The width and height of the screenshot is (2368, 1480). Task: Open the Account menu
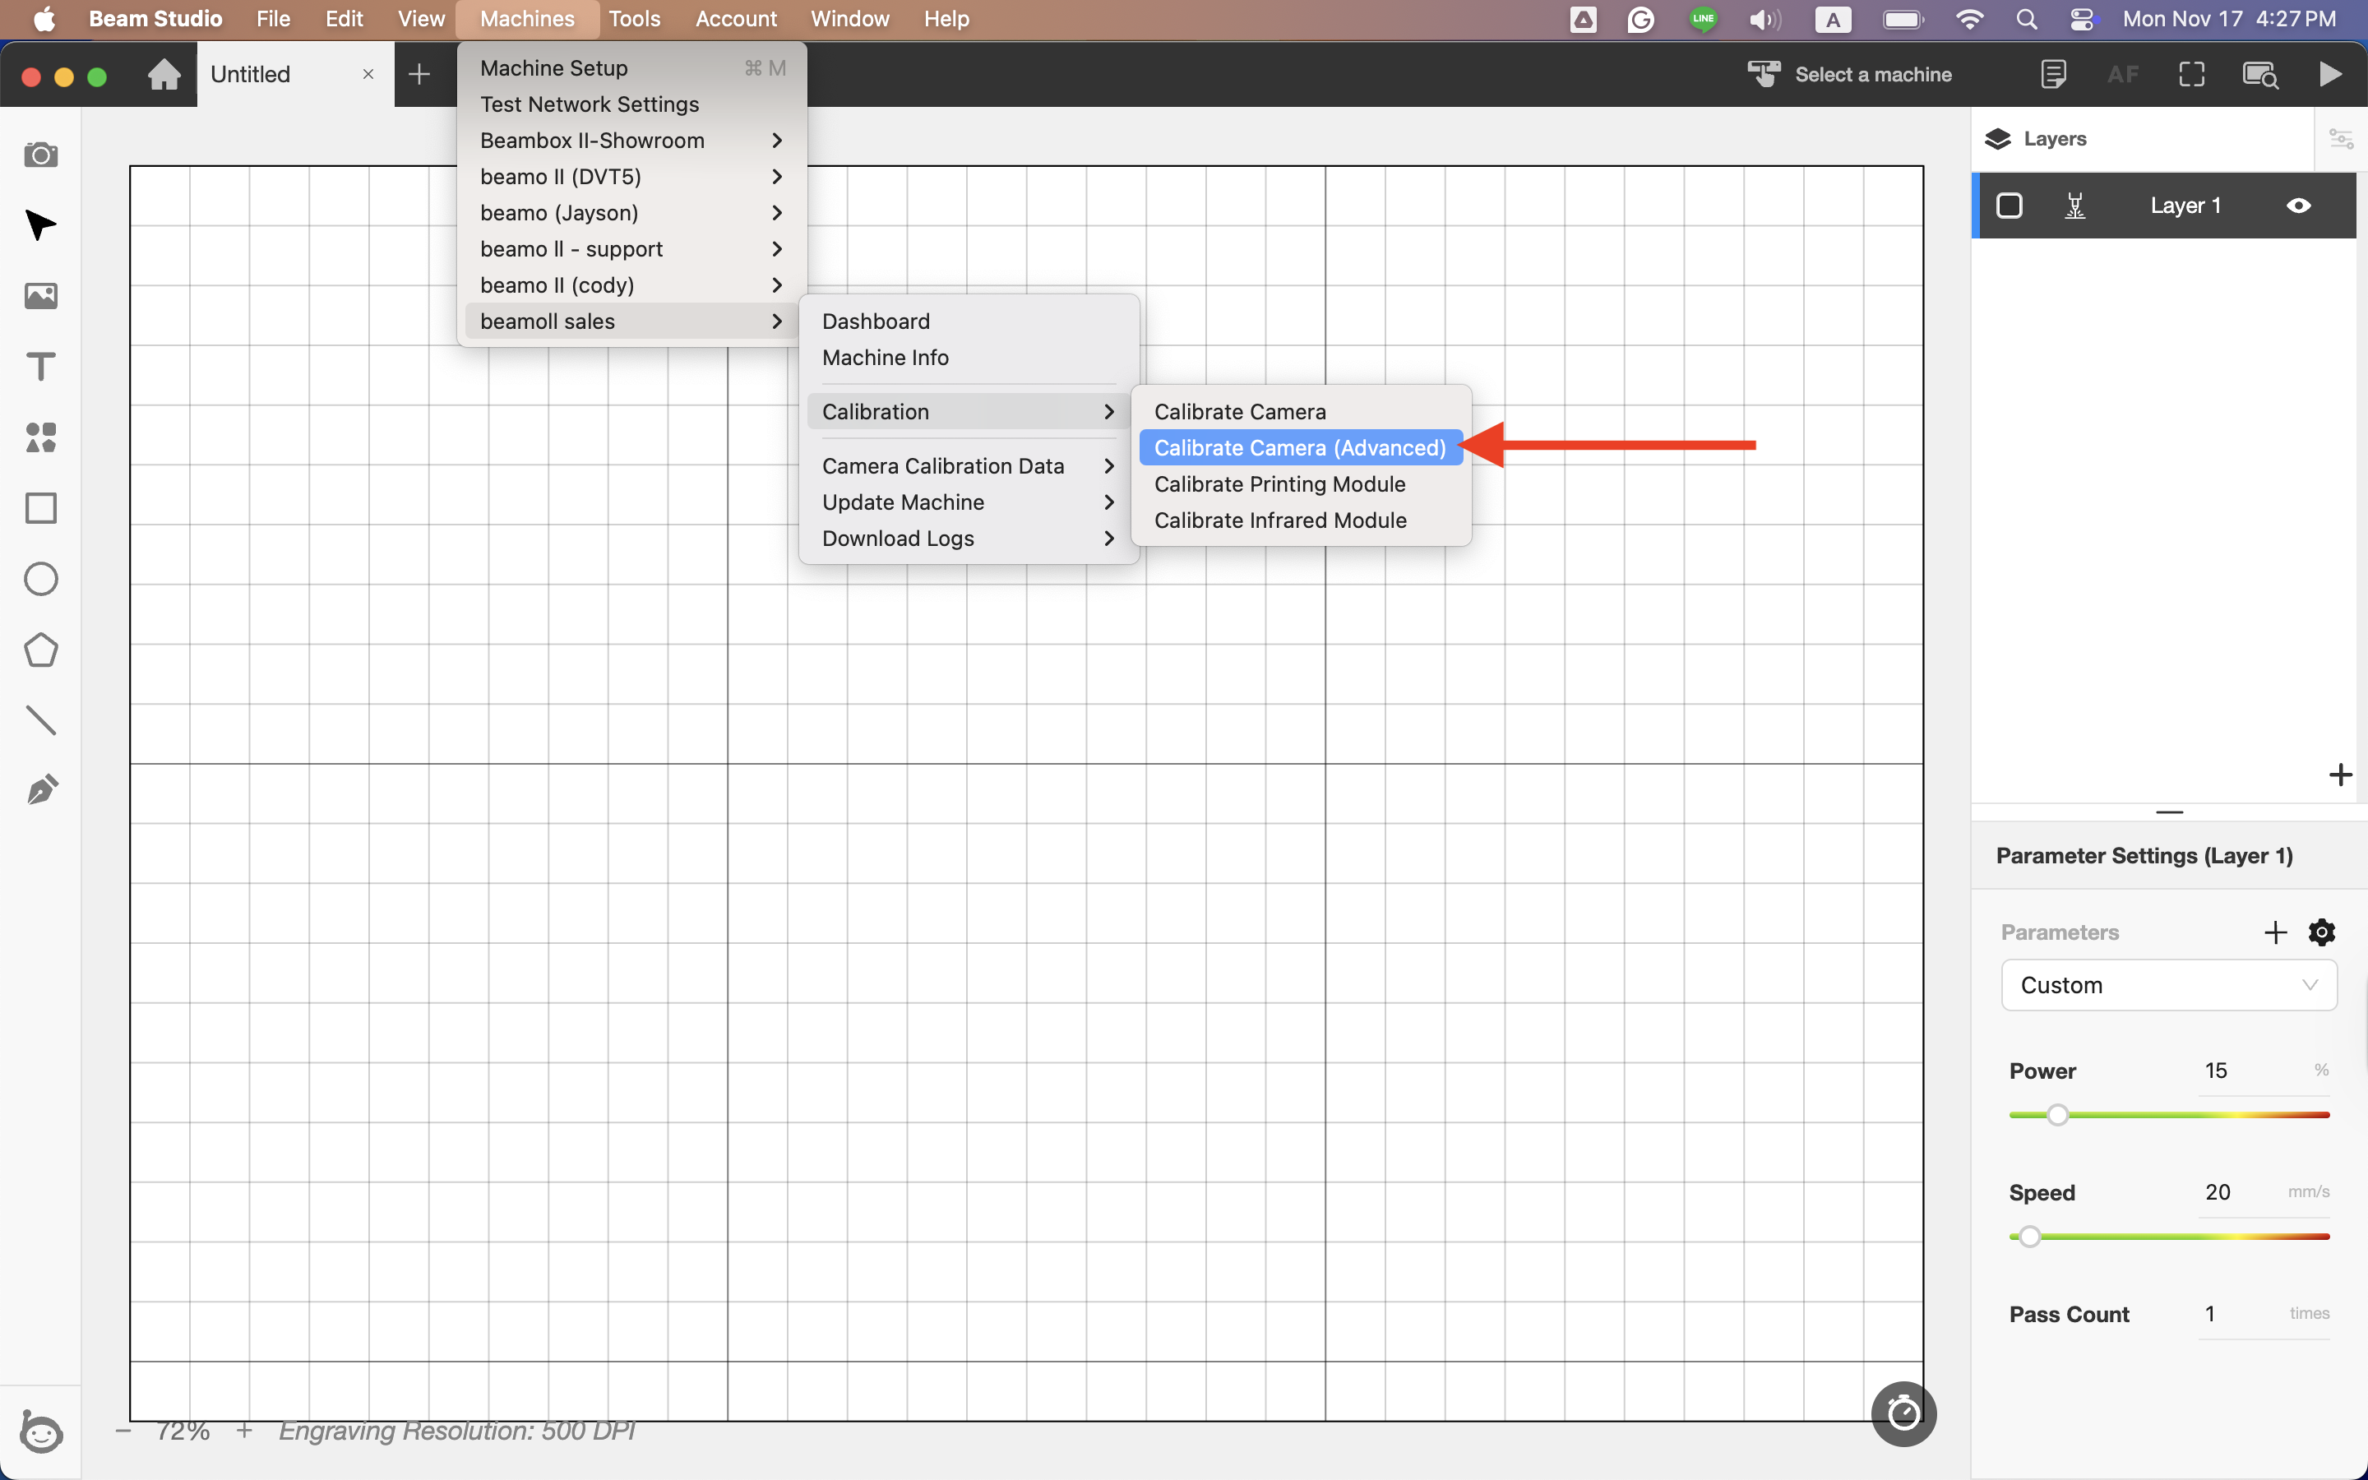click(736, 19)
